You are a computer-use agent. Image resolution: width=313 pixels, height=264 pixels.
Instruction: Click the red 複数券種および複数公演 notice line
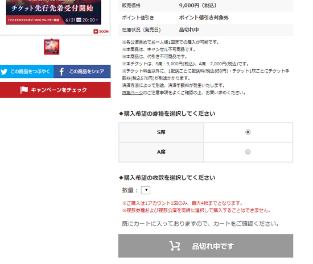click(196, 211)
